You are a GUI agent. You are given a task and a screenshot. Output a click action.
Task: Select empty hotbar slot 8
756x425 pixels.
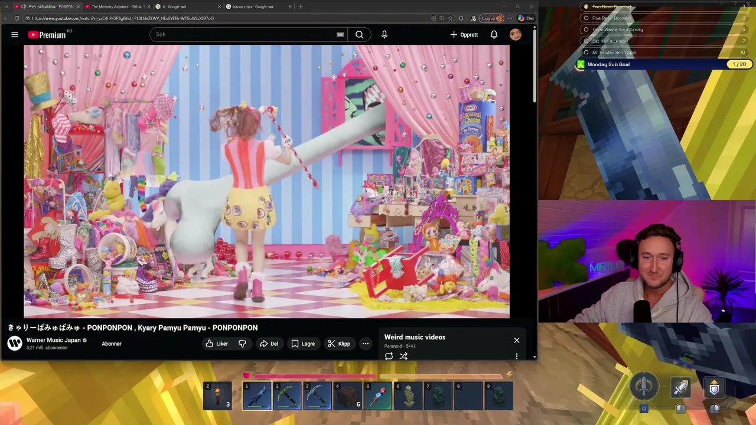[468, 396]
